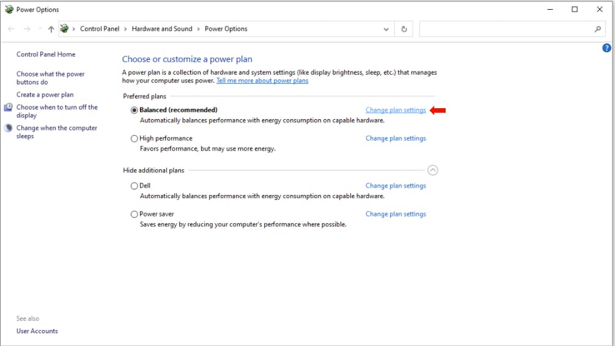Open Change plan settings for Balanced
The width and height of the screenshot is (615, 346).
pos(396,110)
